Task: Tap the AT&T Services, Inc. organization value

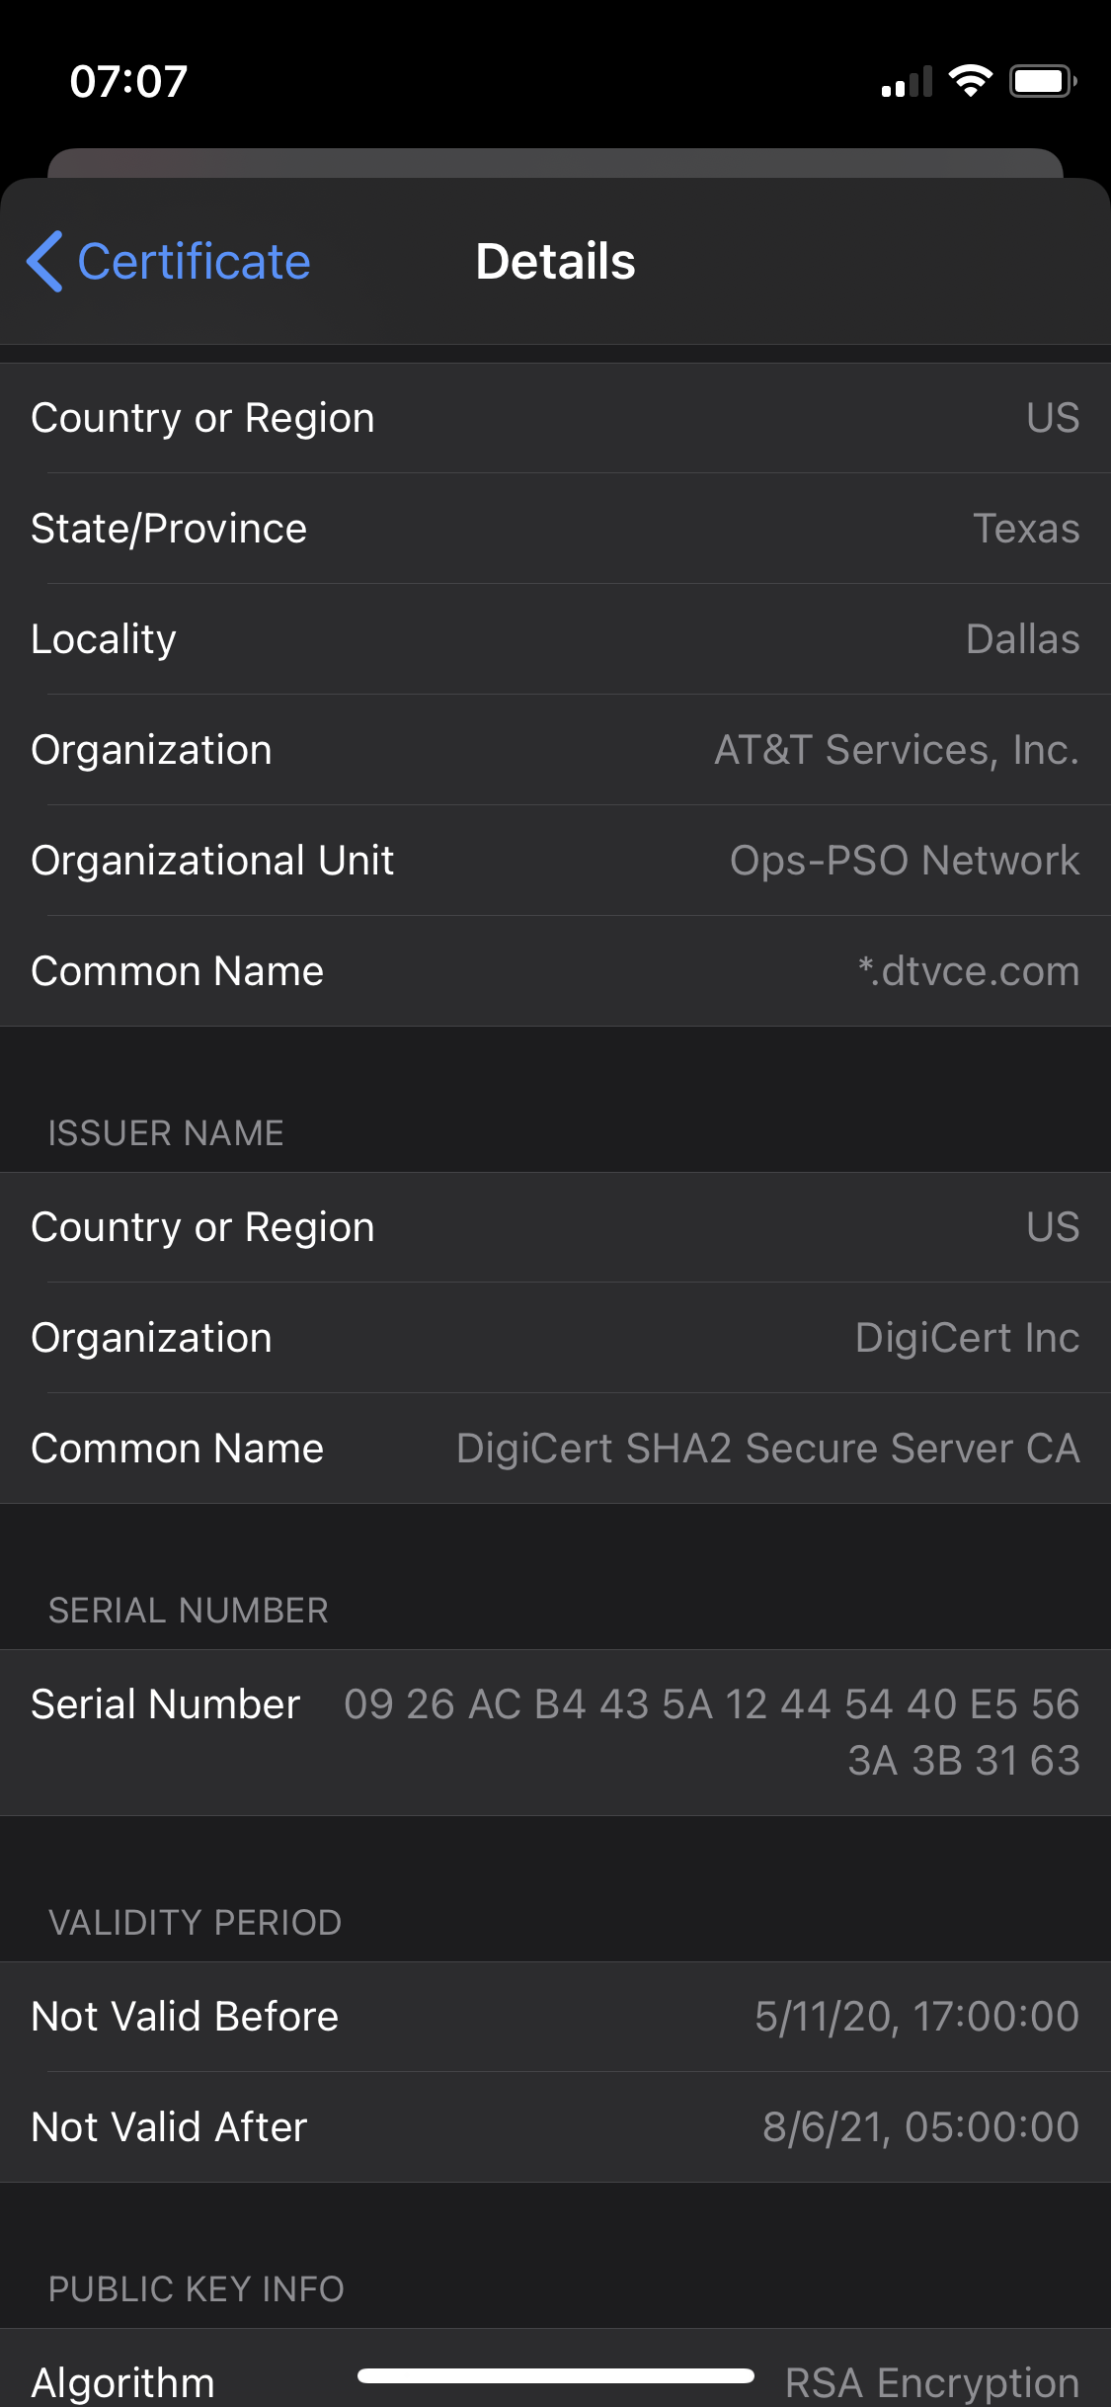Action: [x=896, y=750]
